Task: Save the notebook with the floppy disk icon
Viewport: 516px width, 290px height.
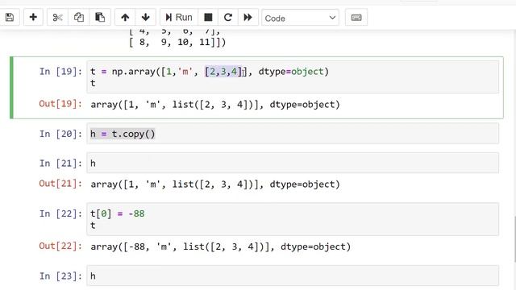Action: tap(10, 18)
